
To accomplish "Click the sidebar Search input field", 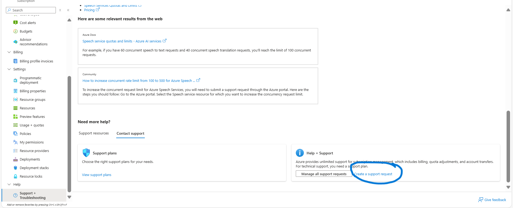I will point(31,10).
